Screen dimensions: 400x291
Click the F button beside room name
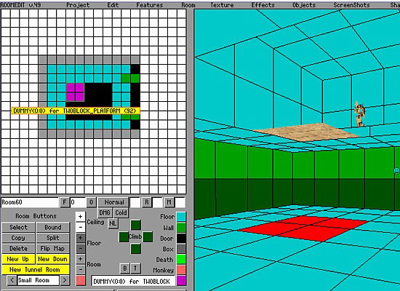click(x=64, y=202)
